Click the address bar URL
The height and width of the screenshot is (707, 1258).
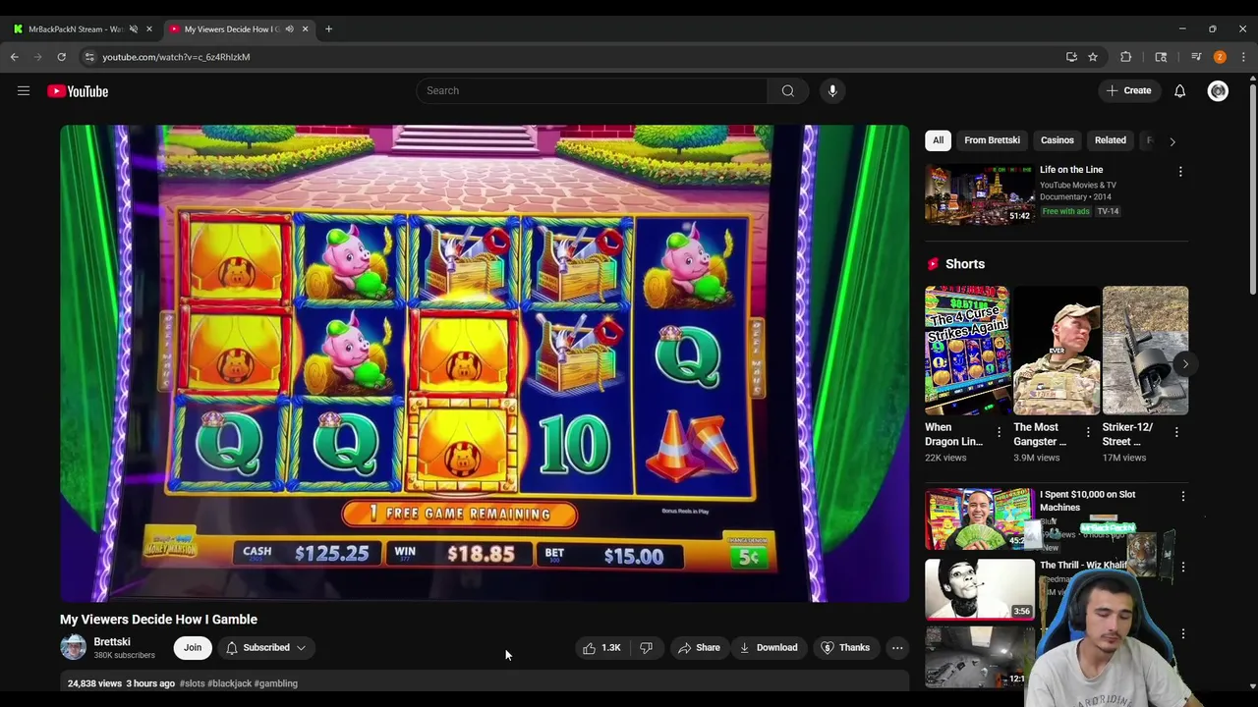click(176, 57)
